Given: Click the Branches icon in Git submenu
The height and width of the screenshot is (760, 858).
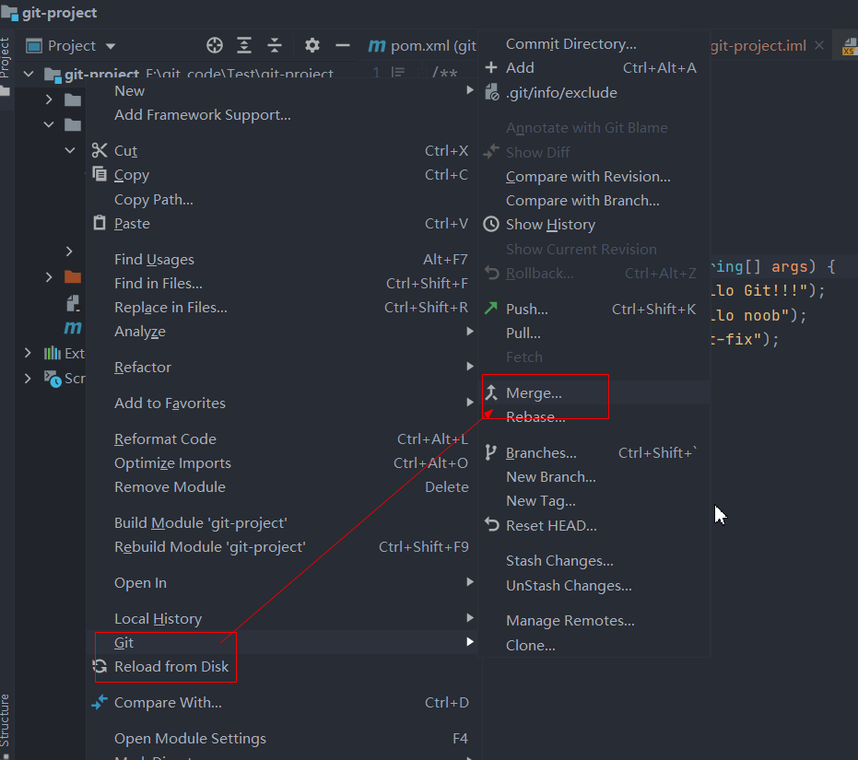Looking at the screenshot, I should (x=491, y=452).
